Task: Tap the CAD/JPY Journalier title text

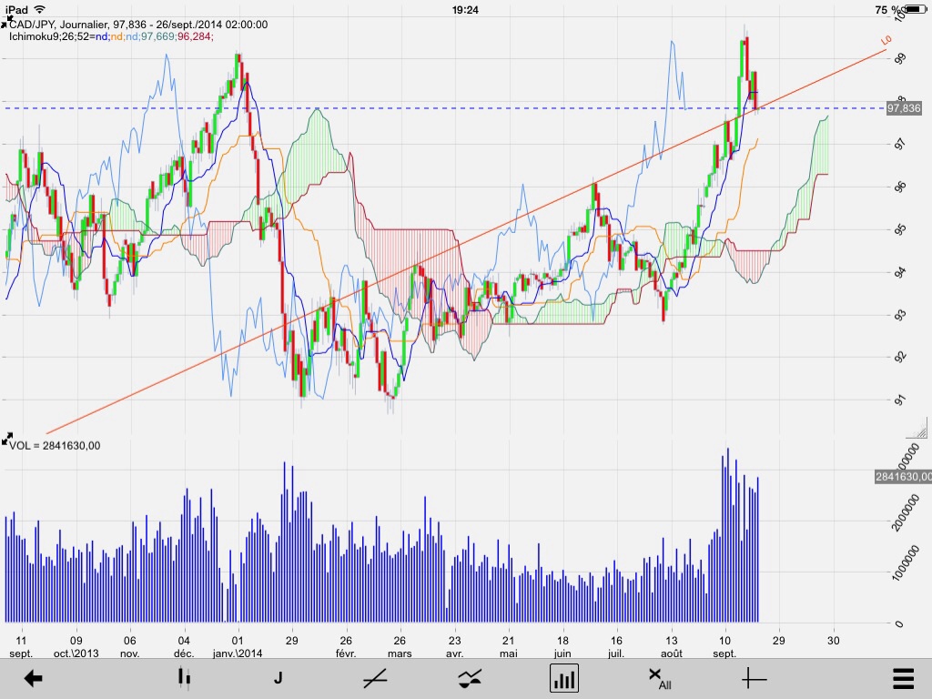Action: pos(138,25)
